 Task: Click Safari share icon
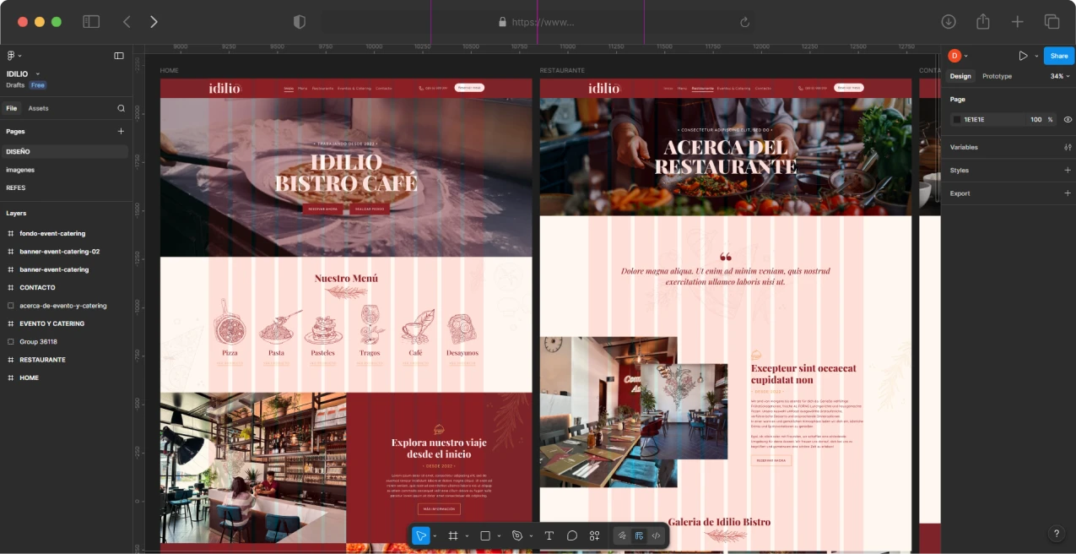(x=983, y=22)
